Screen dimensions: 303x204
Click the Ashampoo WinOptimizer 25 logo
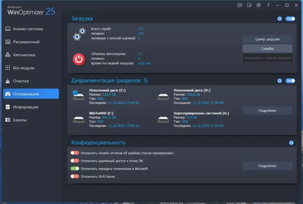pos(31,11)
